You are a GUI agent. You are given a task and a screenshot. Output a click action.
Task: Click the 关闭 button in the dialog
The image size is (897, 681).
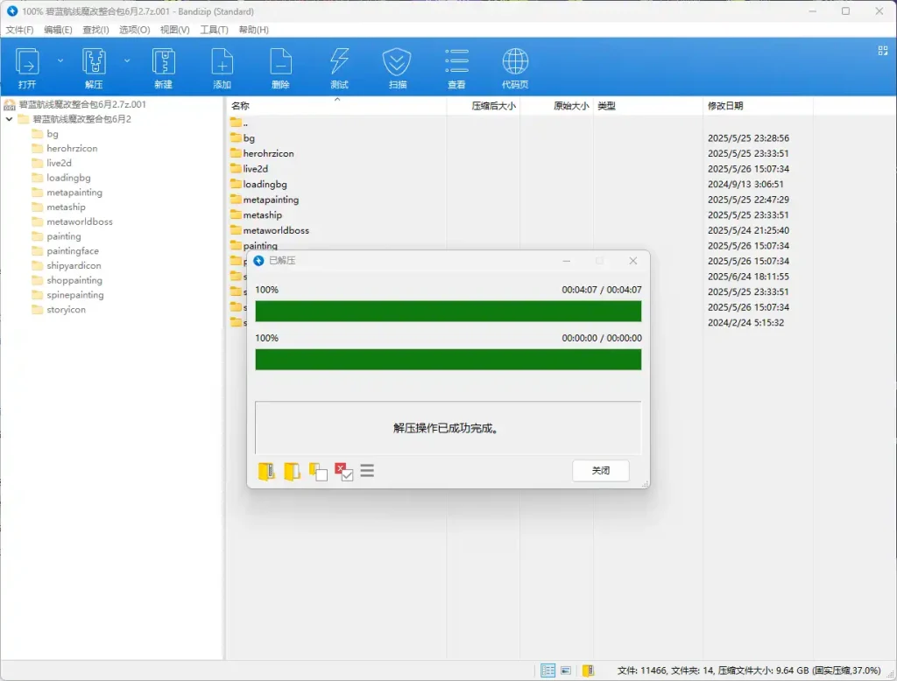point(600,471)
